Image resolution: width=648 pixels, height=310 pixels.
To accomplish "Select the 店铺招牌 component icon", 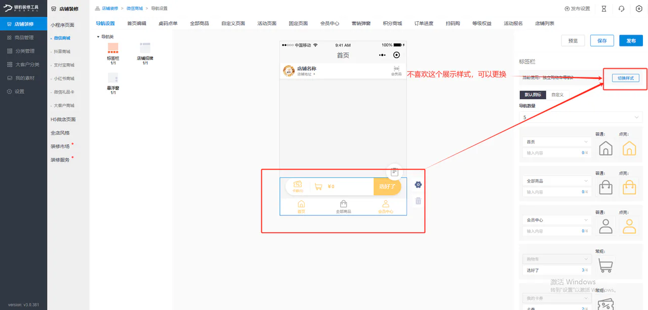I will pyautogui.click(x=145, y=48).
